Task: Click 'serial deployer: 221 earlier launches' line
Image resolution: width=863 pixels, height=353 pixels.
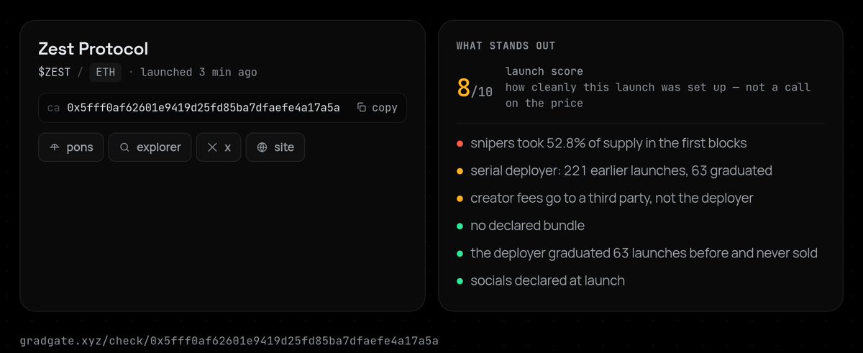Action: tap(621, 171)
